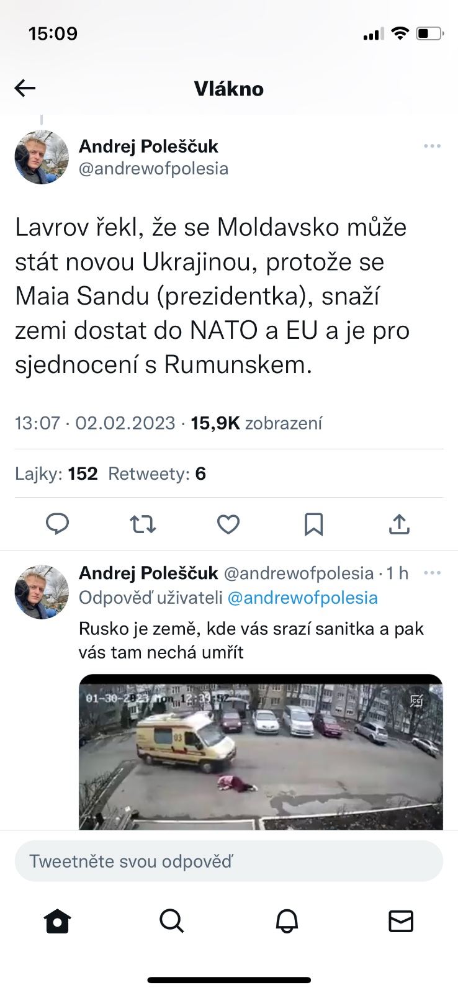Open the main tweet's profile avatar
The height and width of the screenshot is (993, 458).
click(x=42, y=157)
